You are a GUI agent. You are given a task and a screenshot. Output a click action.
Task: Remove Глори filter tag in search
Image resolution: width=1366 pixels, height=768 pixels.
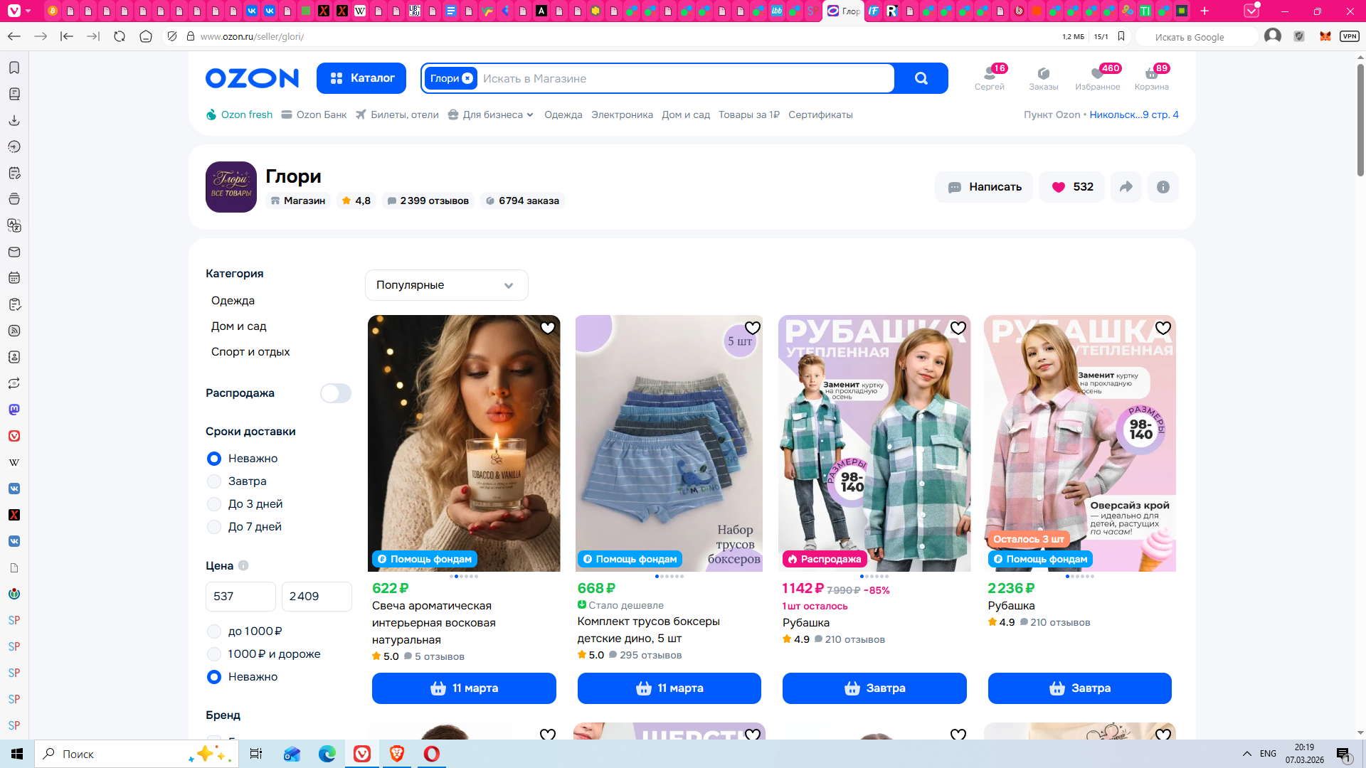click(467, 78)
